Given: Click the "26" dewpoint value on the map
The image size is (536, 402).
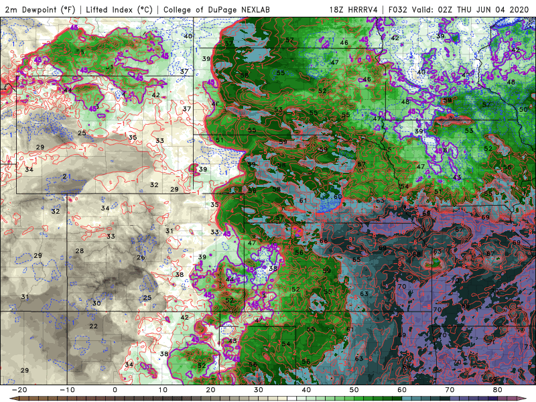Looking at the screenshot, I should [x=141, y=257].
